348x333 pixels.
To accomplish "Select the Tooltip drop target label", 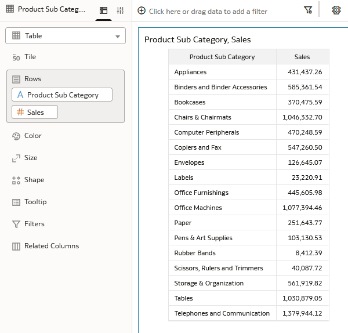I will coord(35,201).
